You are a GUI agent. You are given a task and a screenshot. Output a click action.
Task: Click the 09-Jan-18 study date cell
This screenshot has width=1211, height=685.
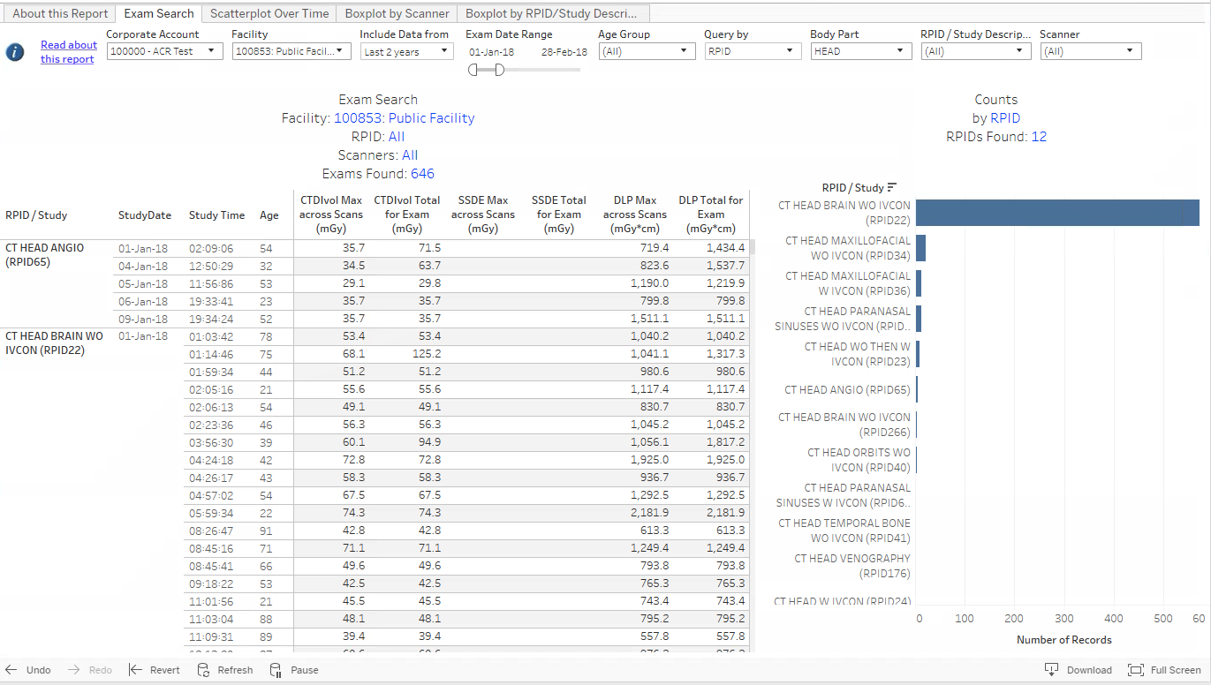click(143, 319)
